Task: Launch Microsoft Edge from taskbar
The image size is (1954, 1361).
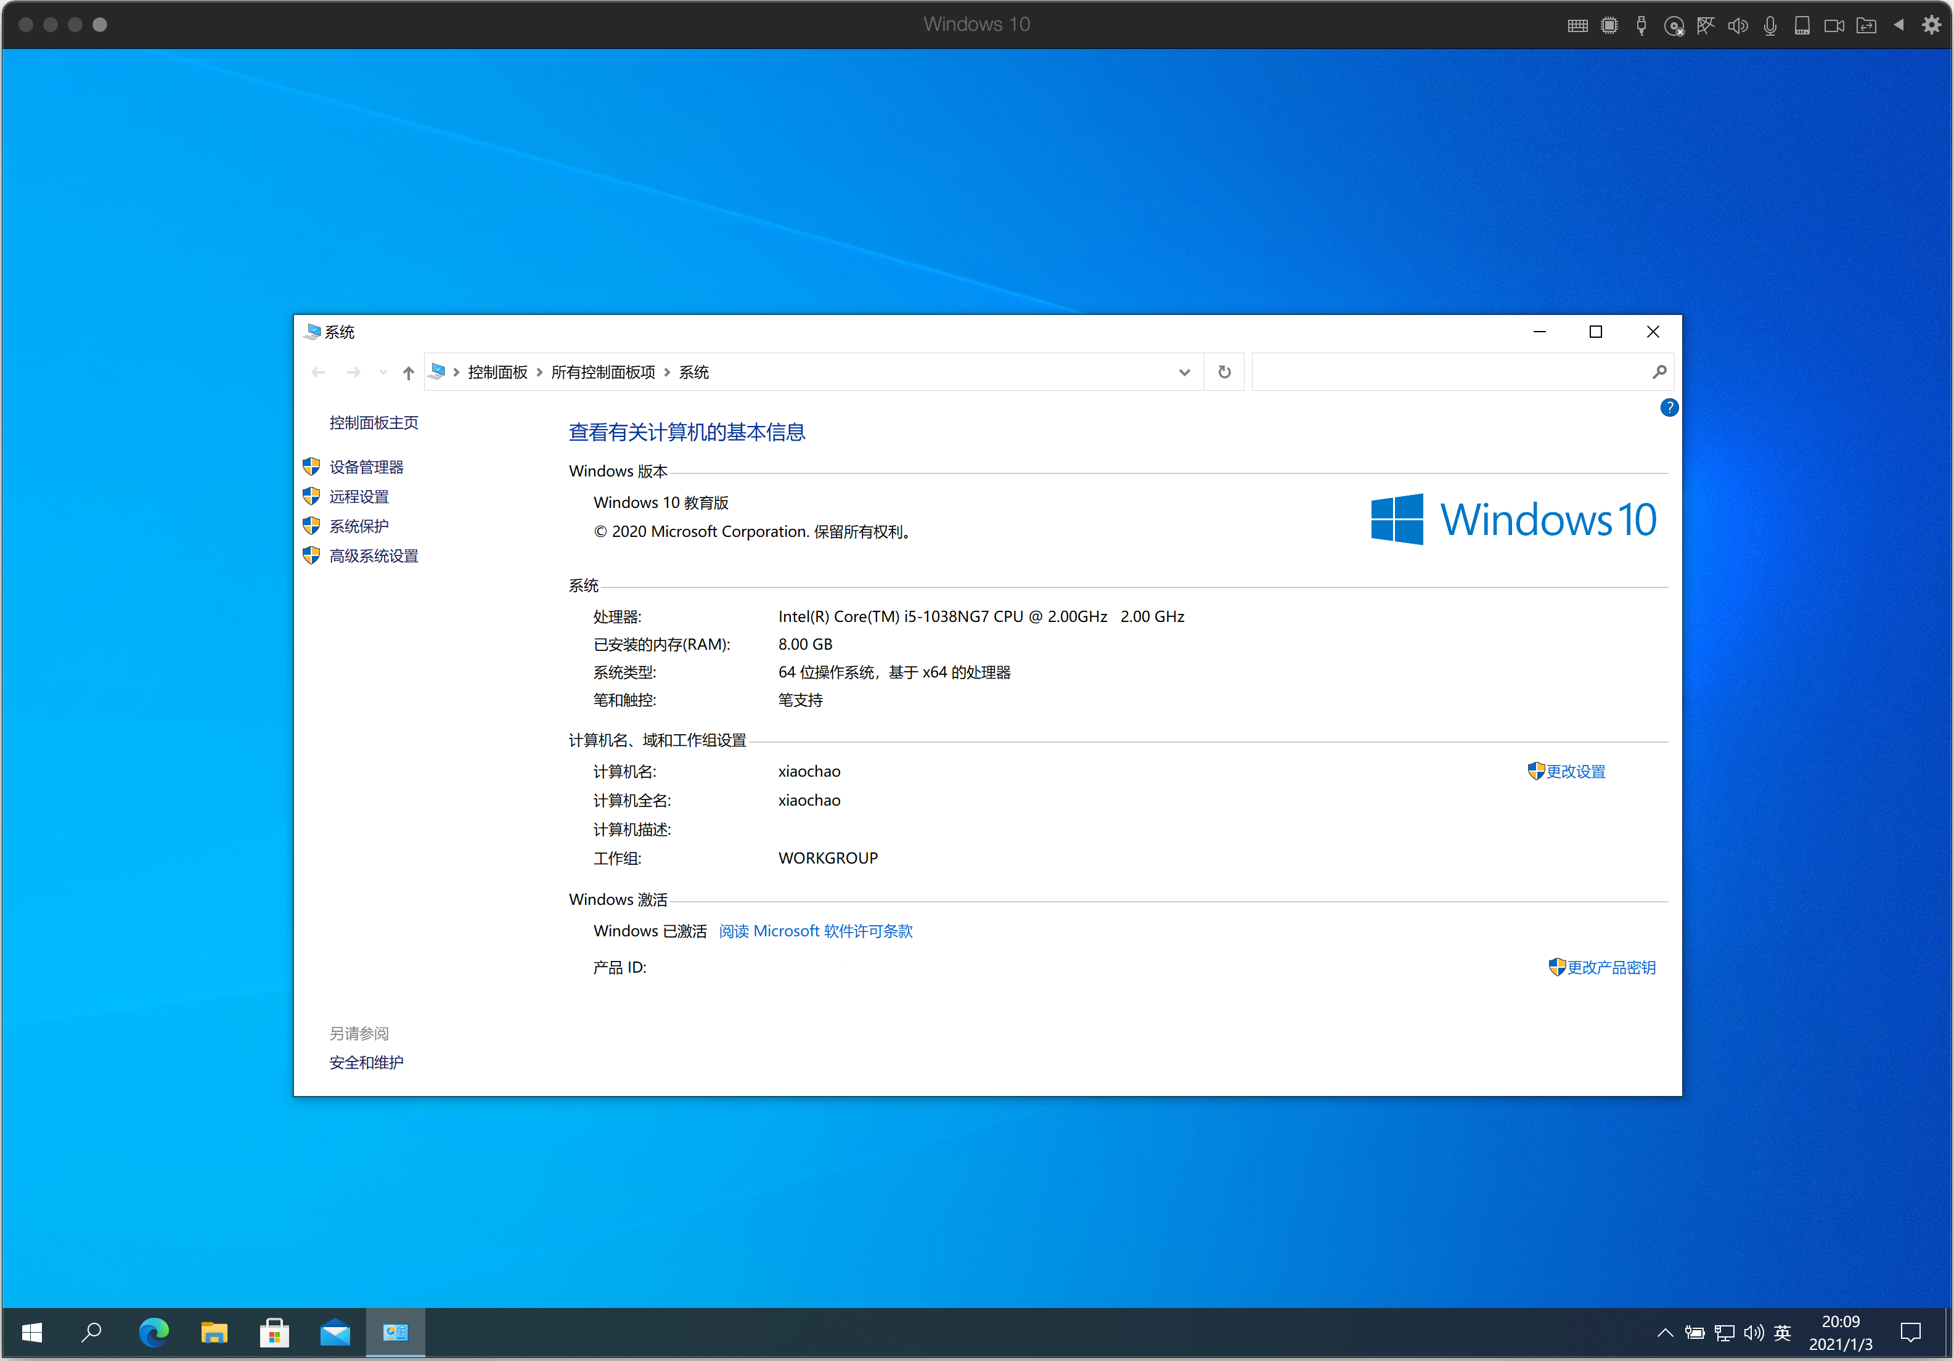Action: pyautogui.click(x=154, y=1332)
